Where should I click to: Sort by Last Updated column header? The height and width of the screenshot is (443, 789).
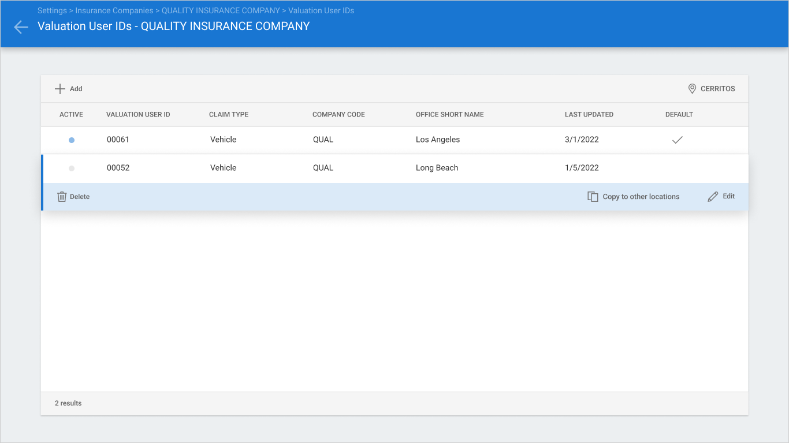[589, 115]
